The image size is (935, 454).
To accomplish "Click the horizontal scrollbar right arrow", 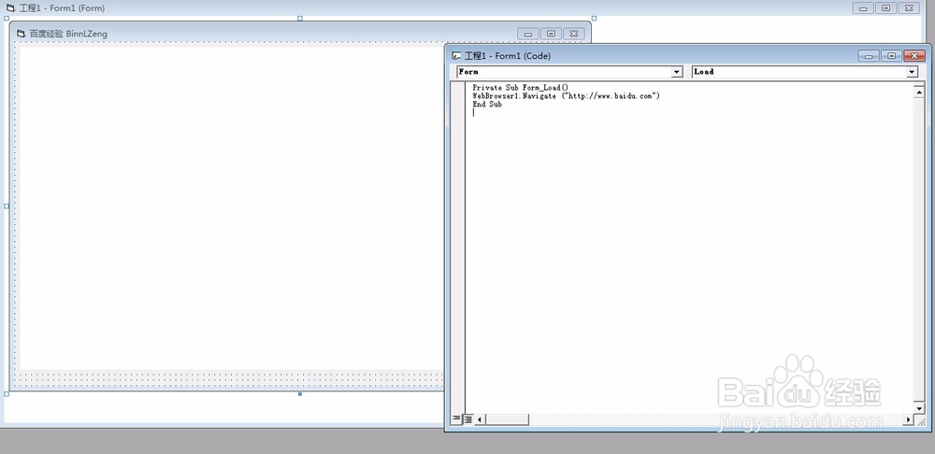I will tap(909, 419).
